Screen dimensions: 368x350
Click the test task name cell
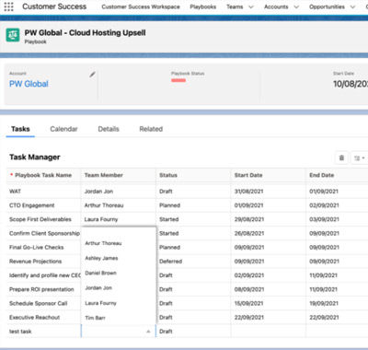tap(43, 332)
